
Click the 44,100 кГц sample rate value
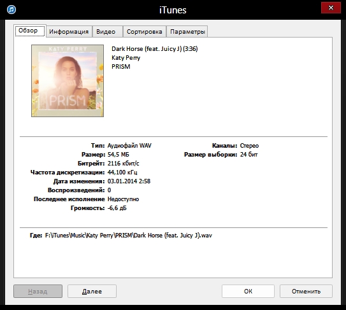pyautogui.click(x=122, y=173)
